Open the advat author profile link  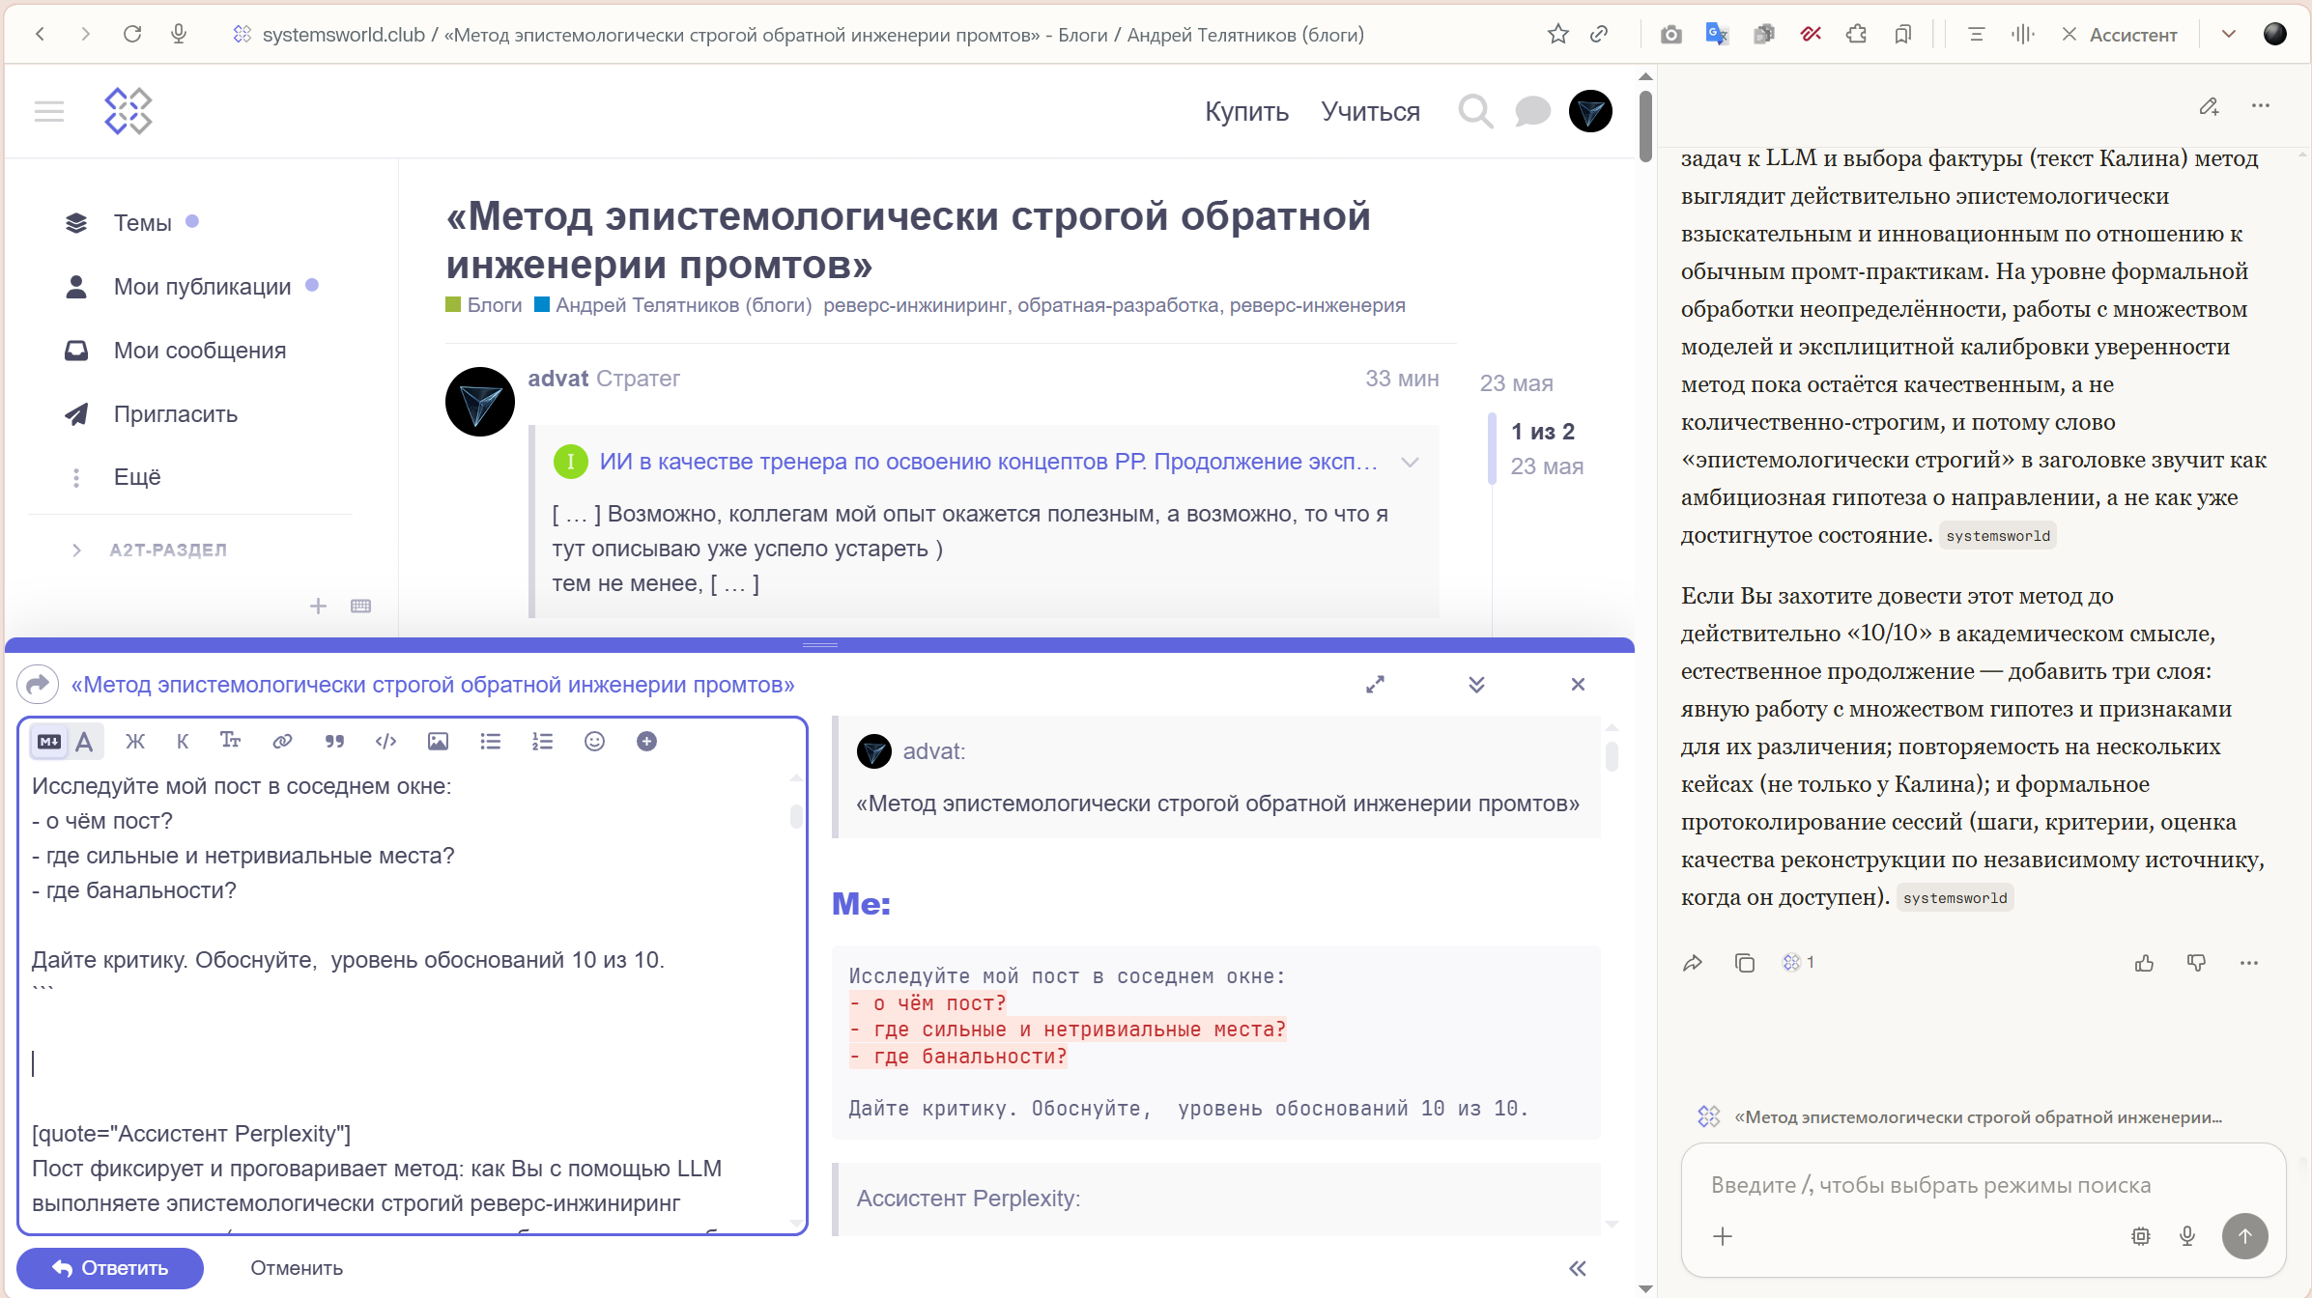557,379
